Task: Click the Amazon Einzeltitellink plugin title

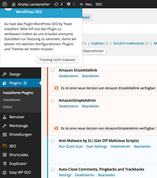Action: pyautogui.click(x=78, y=70)
